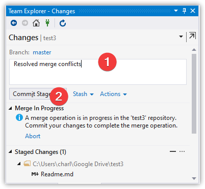Image resolution: width=205 pixels, height=189 pixels.
Task: Open Staged Changes more options ellipsis
Action: [x=182, y=151]
